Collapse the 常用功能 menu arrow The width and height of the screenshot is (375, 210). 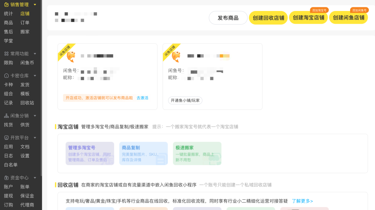[35, 54]
